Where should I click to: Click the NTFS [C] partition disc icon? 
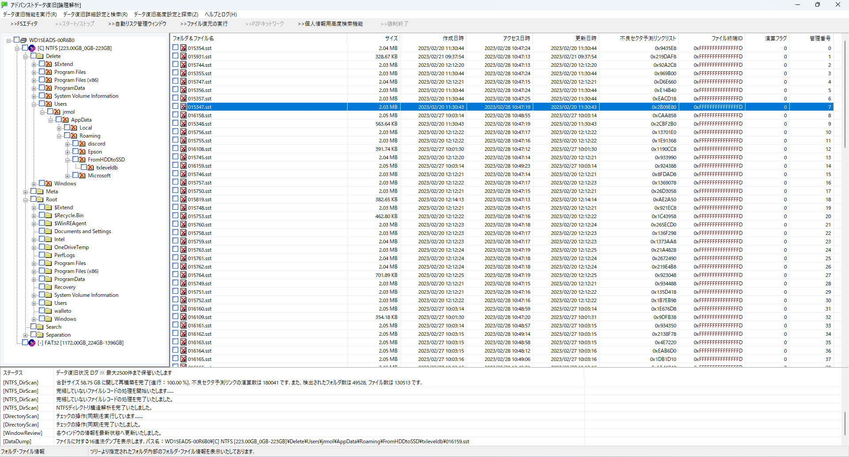32,48
